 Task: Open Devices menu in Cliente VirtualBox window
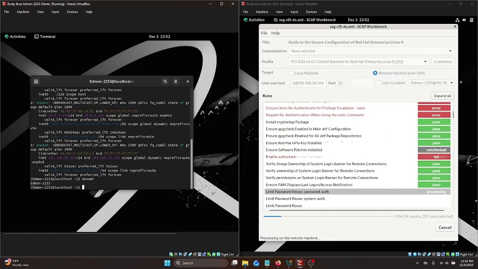(72, 12)
